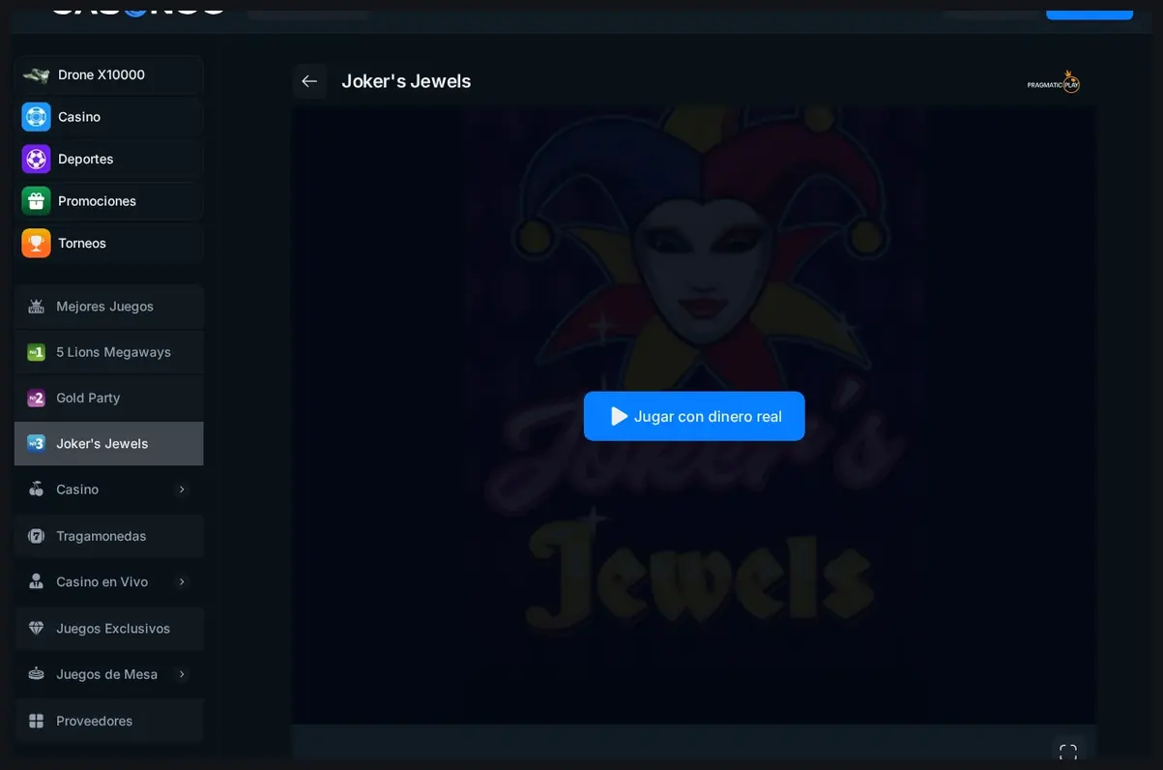Image resolution: width=1163 pixels, height=770 pixels.
Task: Open the Mejores Juegos crown icon
Action: pyautogui.click(x=36, y=307)
